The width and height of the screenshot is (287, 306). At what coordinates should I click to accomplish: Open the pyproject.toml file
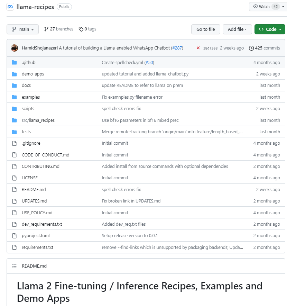36,235
